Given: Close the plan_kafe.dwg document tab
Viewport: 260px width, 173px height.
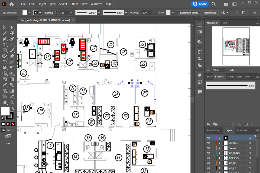Looking at the screenshot, I should (x=73, y=20).
